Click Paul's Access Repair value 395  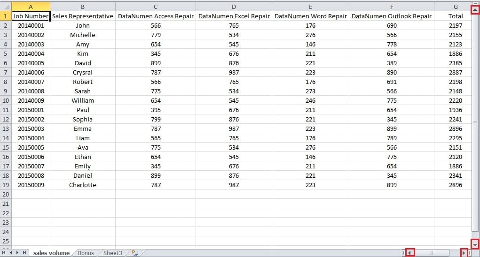click(156, 110)
